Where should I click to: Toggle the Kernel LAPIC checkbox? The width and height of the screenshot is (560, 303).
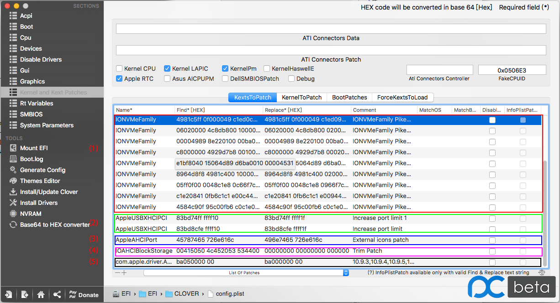click(x=167, y=68)
